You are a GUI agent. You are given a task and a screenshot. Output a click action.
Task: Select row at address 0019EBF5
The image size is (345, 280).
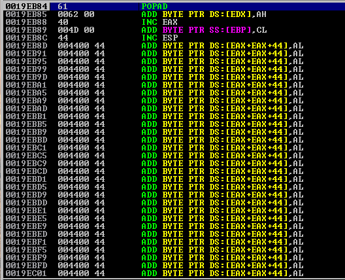pyautogui.click(x=174, y=250)
